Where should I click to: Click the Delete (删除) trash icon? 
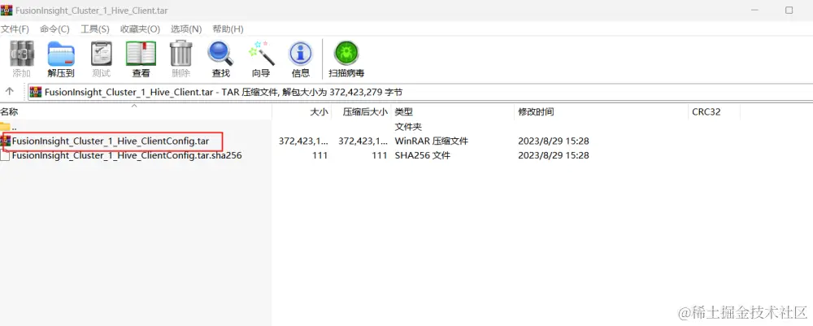181,54
